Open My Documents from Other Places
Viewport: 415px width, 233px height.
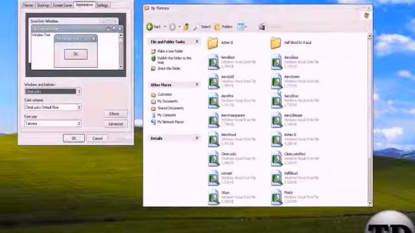pos(164,101)
